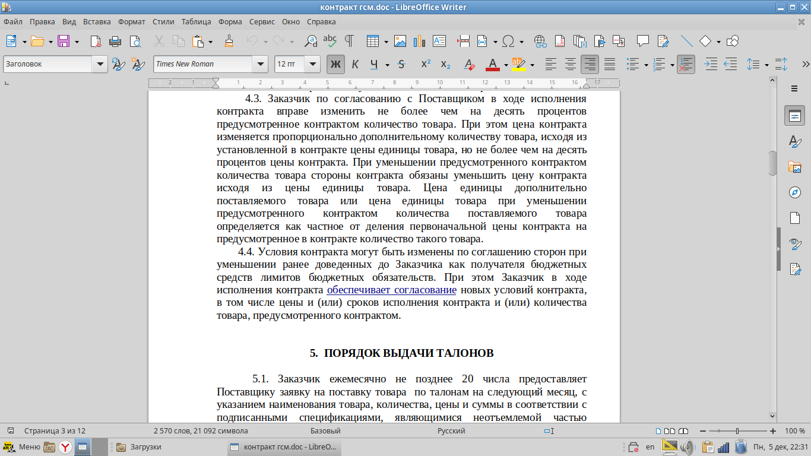Insert special character omega icon

coord(508,41)
